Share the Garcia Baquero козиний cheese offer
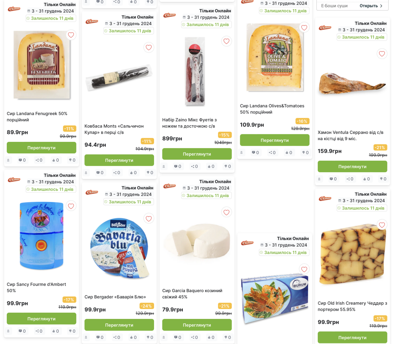 pyautogui.click(x=194, y=337)
